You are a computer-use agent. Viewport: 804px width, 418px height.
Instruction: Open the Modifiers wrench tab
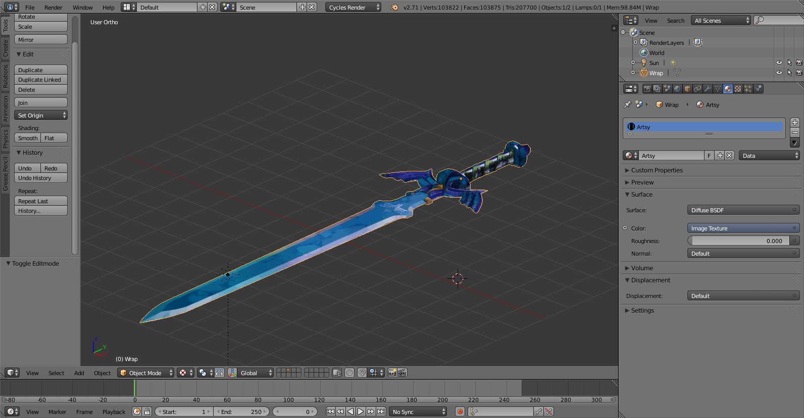pyautogui.click(x=708, y=89)
